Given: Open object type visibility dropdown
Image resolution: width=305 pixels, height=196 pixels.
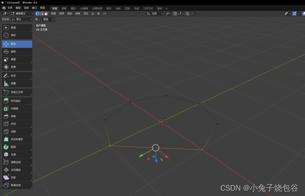Looking at the screenshot, I should 288,13.
